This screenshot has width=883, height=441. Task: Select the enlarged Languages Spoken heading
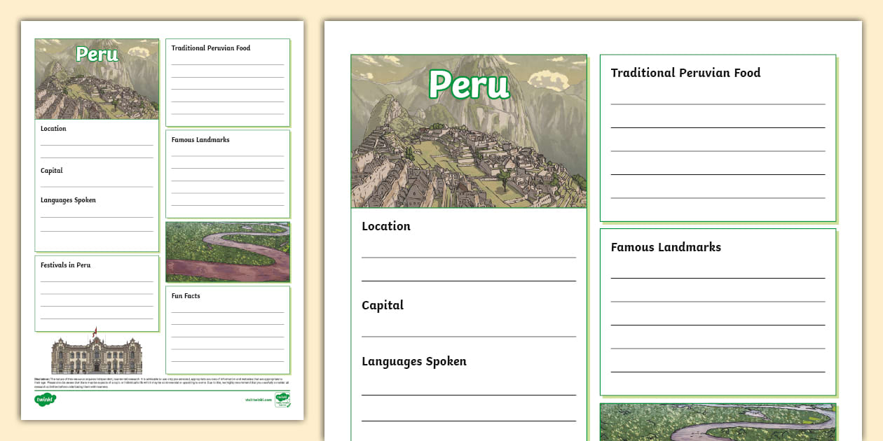point(413,362)
